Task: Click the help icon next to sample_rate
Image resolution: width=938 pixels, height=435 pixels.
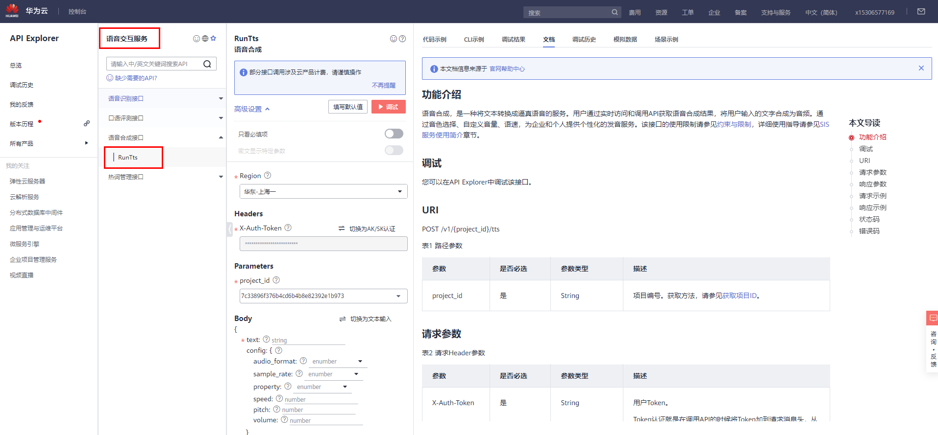Action: coord(299,373)
